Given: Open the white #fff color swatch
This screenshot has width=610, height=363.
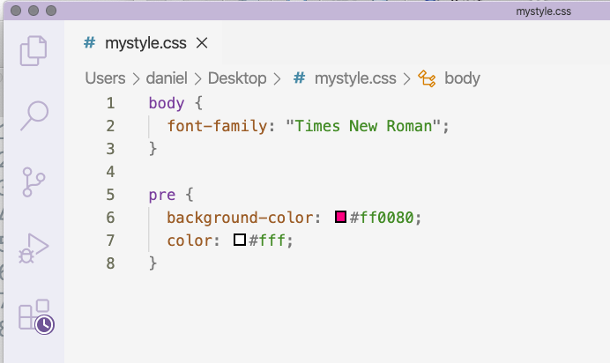Looking at the screenshot, I should coord(240,240).
